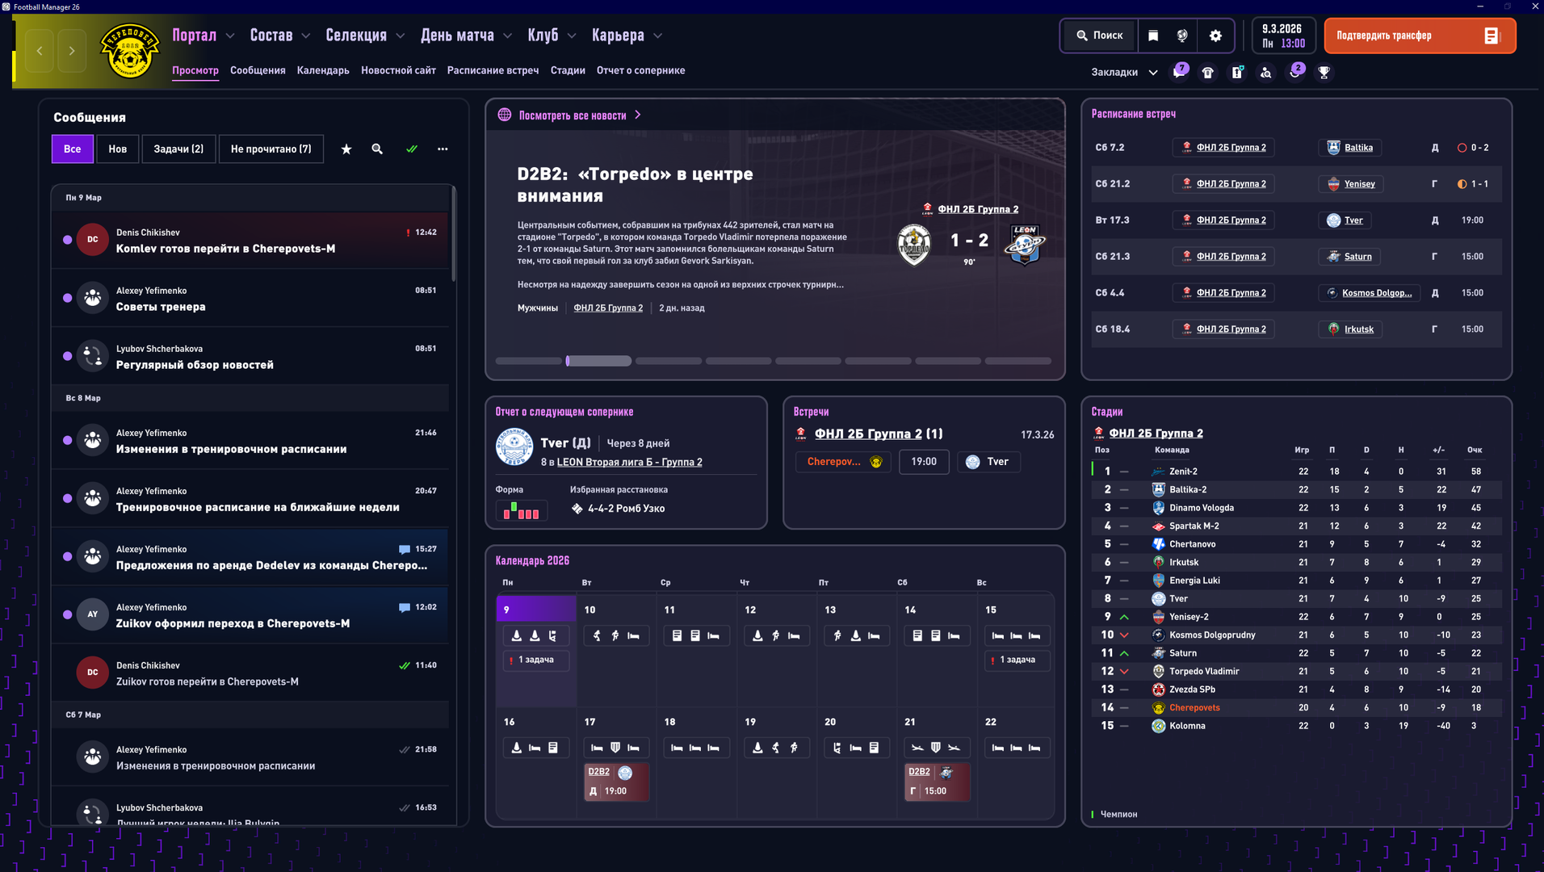This screenshot has height=872, width=1544.
Task: Open the LEON Вторая лига Б - Группа 2 link
Action: pos(629,462)
